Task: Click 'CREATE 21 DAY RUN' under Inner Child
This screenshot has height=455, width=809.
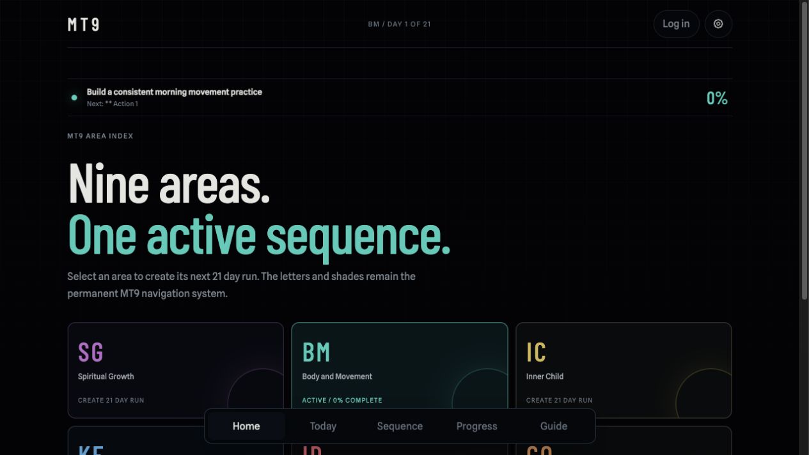Action: click(x=560, y=400)
